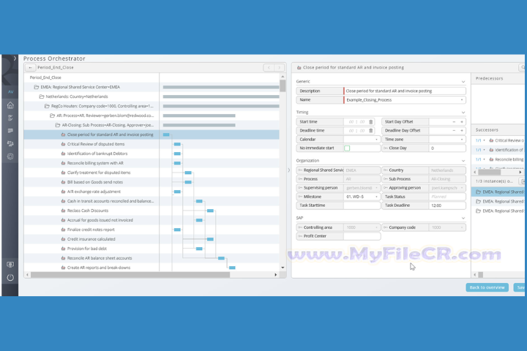Click the Task Deadline field showing 12:00
Screen dimensions: 527x351
(x=447, y=205)
